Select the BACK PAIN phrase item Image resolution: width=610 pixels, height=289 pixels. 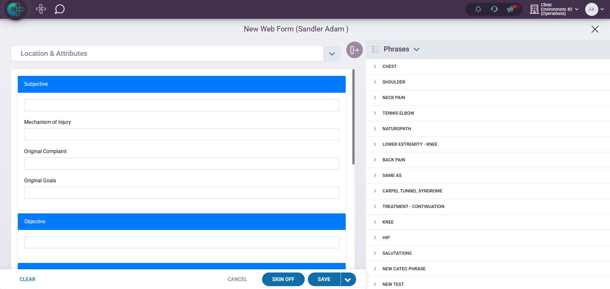pos(394,160)
